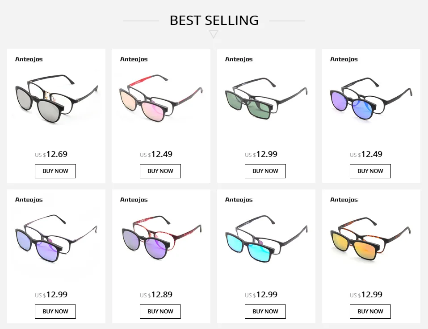Click the US $12.89 price text
Viewport: 428px width, 329px height.
(x=156, y=295)
